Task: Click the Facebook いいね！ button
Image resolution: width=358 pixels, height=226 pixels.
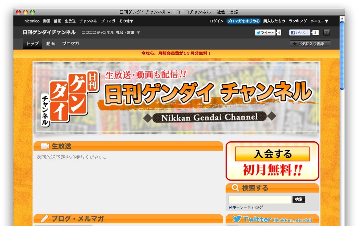Action: tap(300, 32)
